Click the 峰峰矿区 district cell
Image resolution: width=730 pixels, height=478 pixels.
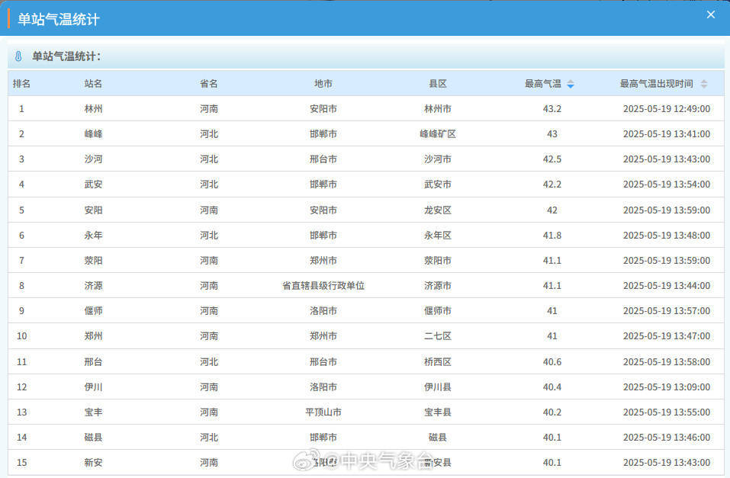(438, 134)
